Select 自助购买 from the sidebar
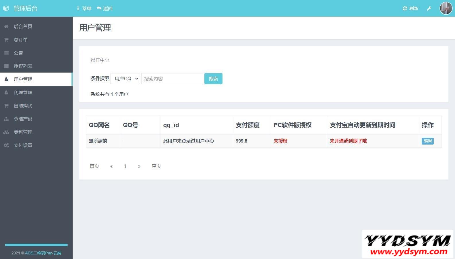Viewport: 455px width, 259px height. pyautogui.click(x=23, y=106)
